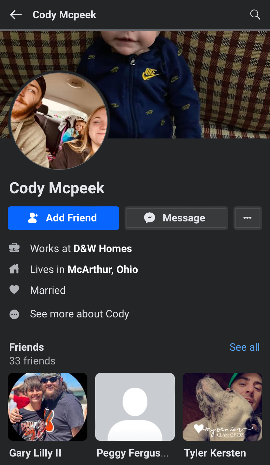Open the three-dot more options button
Viewport: 270px width, 465px height.
point(248,218)
